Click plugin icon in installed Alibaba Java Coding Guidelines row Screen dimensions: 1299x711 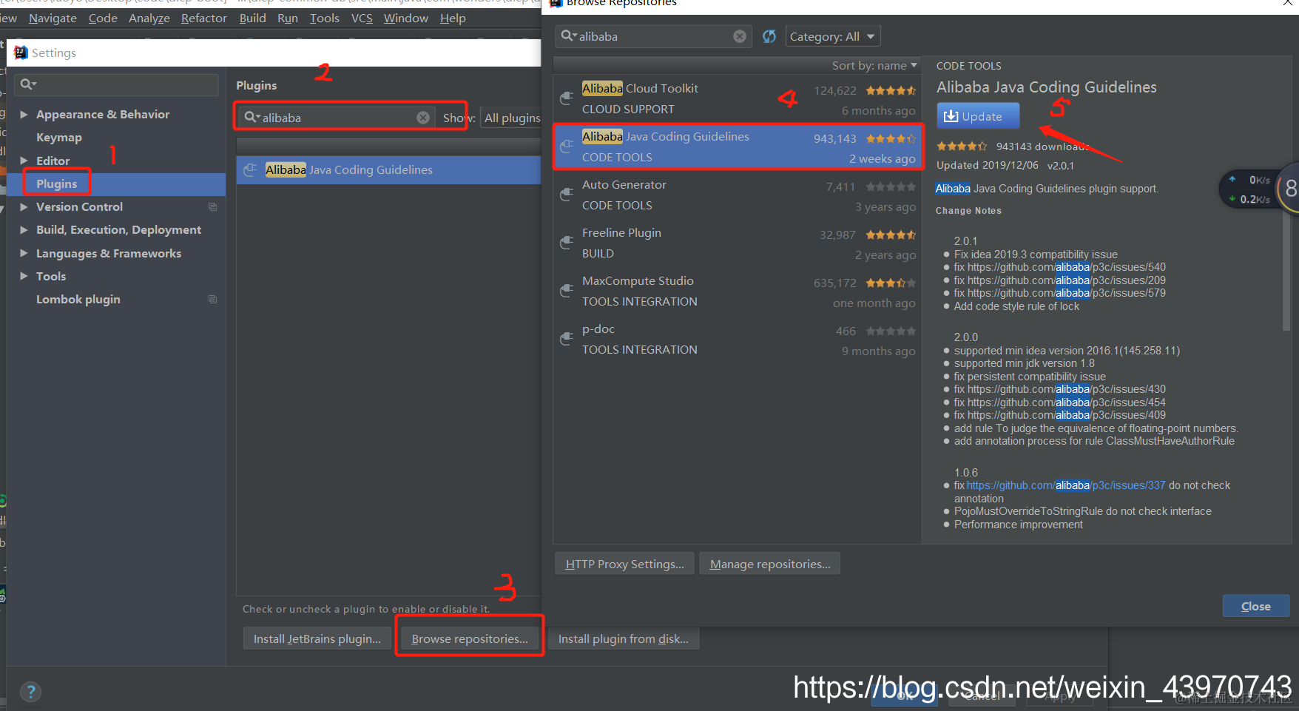(251, 169)
